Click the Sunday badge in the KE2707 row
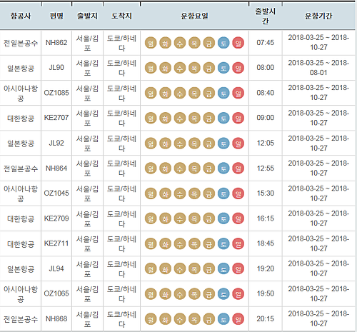 click(238, 119)
